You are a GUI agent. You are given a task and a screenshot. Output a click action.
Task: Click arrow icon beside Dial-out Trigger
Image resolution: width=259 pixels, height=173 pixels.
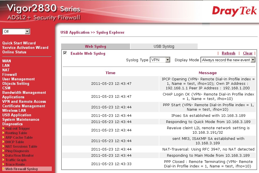click(3, 128)
